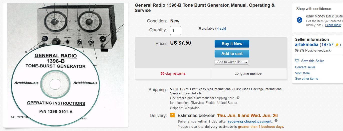Viewport: 343px width, 131px height.
Task: Click the Contact seller link
Action: click(305, 67)
